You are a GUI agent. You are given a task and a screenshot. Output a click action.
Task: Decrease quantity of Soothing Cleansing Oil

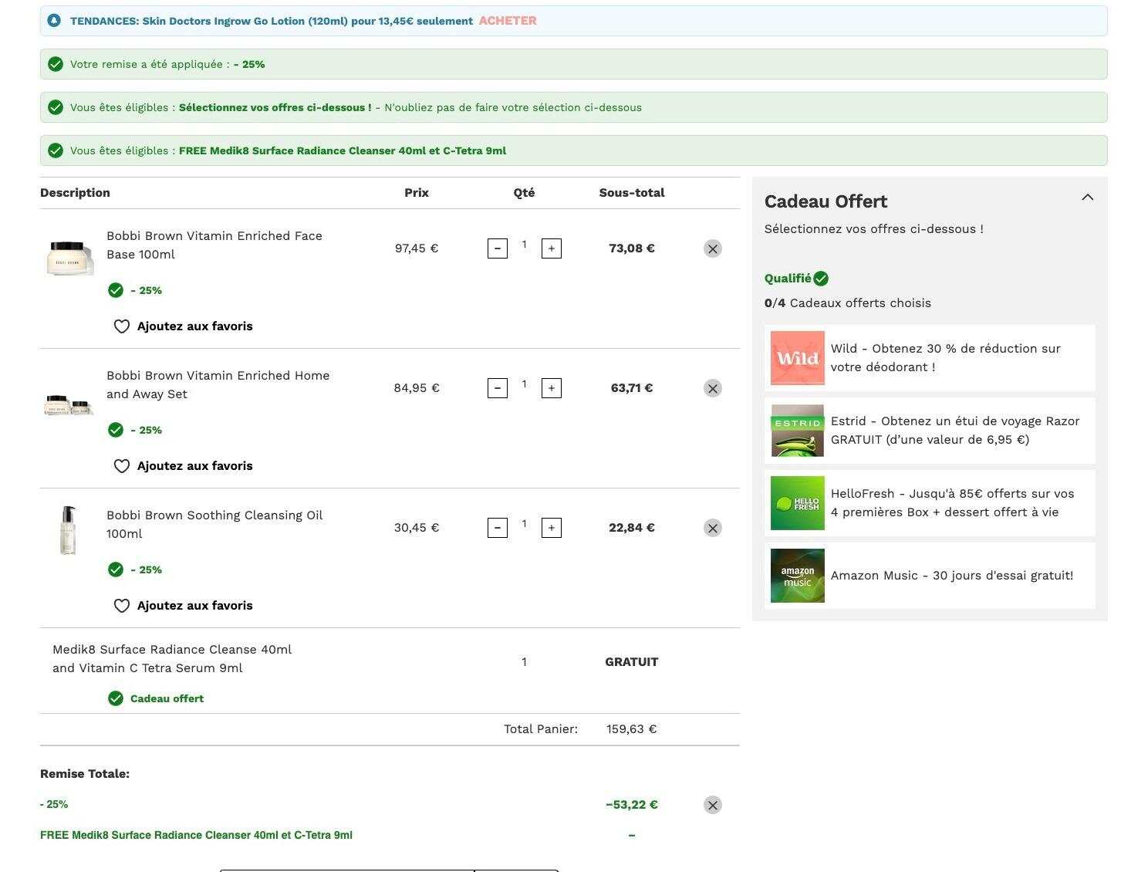click(498, 528)
